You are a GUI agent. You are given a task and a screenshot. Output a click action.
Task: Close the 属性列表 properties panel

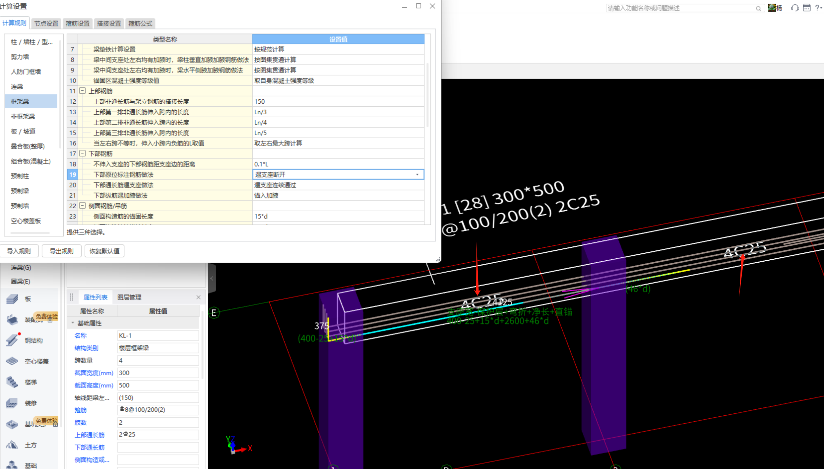(198, 297)
